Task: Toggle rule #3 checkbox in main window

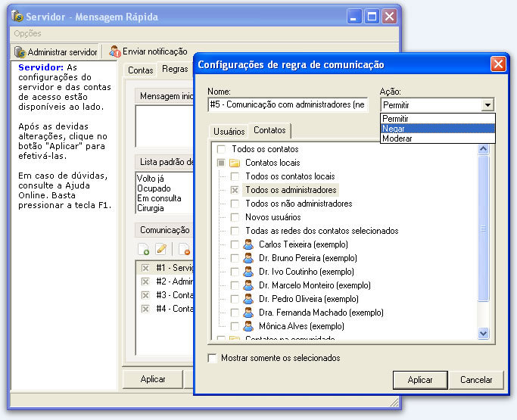Action: (145, 295)
